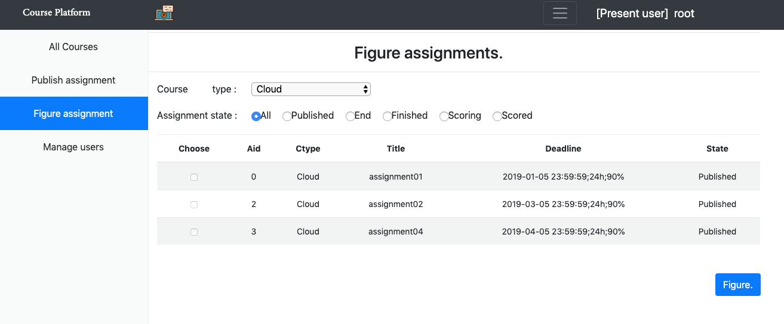784x324 pixels.
Task: Click the present user root label
Action: [645, 14]
